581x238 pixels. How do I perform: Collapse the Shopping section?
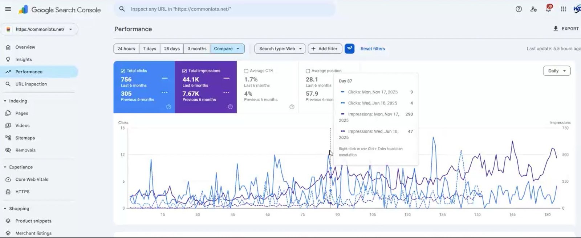5,209
